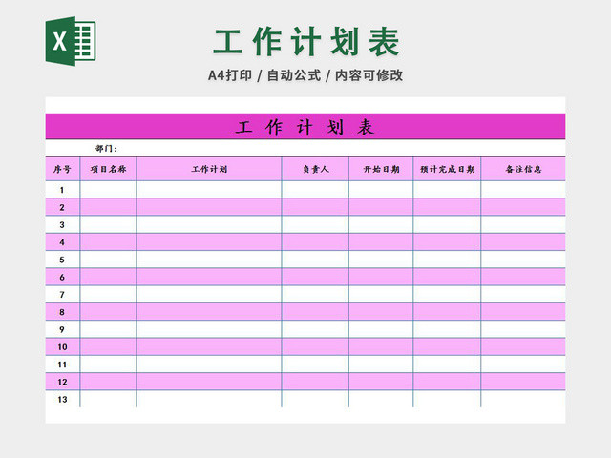Select the magenta 工作计划表 title banner
The height and width of the screenshot is (458, 611).
point(305,127)
